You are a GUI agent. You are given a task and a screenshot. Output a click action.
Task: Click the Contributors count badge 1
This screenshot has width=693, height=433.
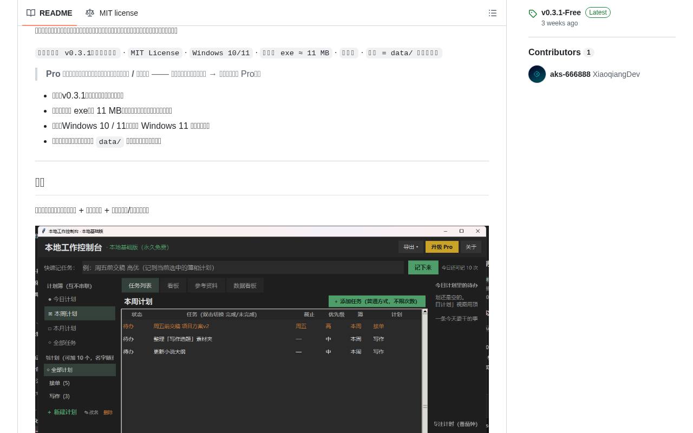click(589, 53)
